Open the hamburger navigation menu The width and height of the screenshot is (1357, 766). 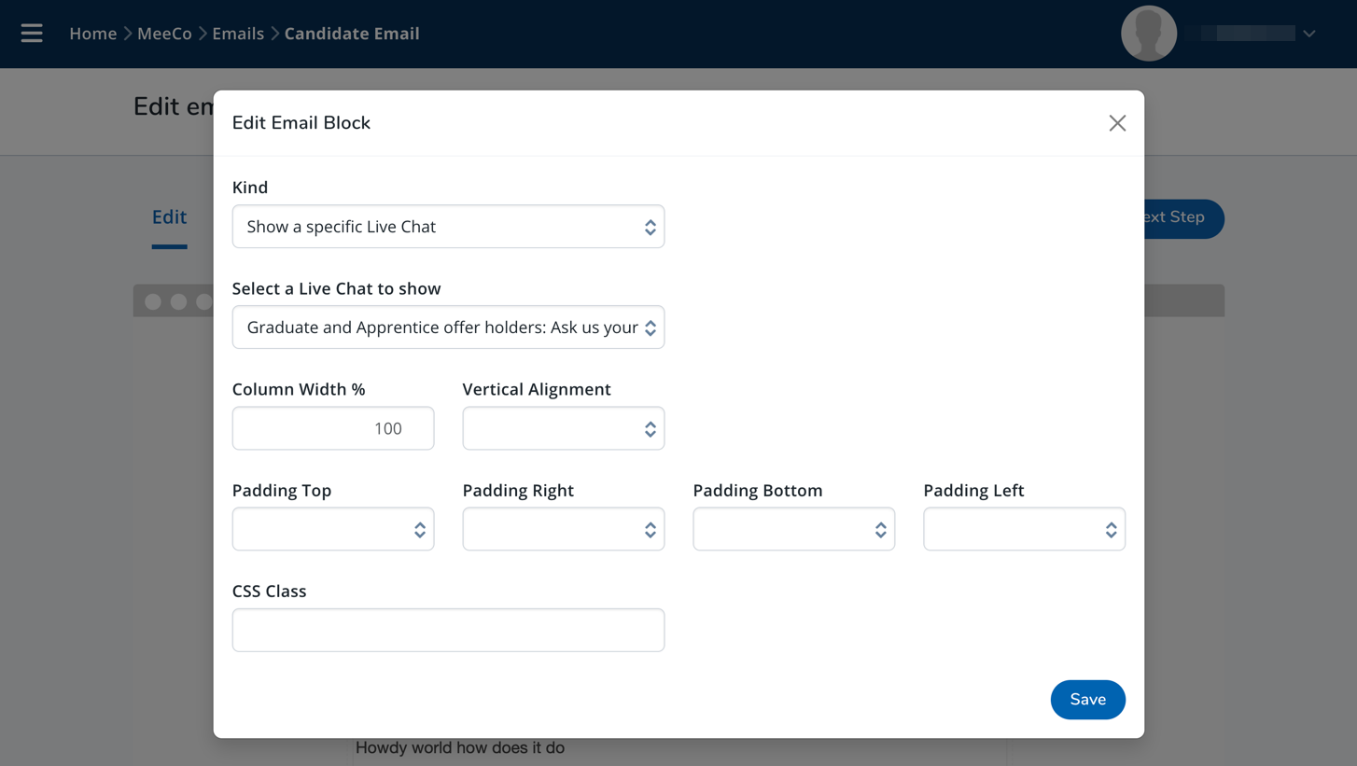(32, 34)
